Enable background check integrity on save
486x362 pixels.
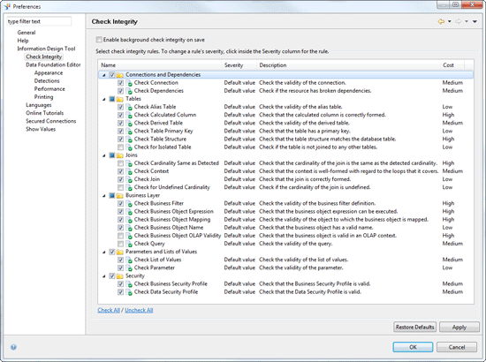[x=99, y=40]
